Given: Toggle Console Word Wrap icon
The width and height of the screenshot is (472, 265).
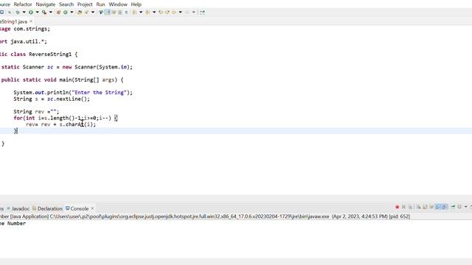Looking at the screenshot, I should click(x=431, y=207).
